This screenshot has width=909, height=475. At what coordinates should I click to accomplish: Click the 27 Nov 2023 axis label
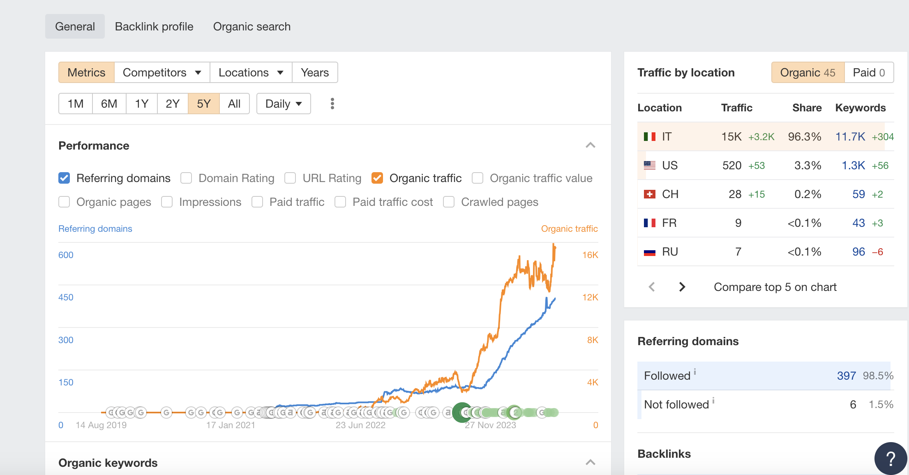click(x=490, y=425)
